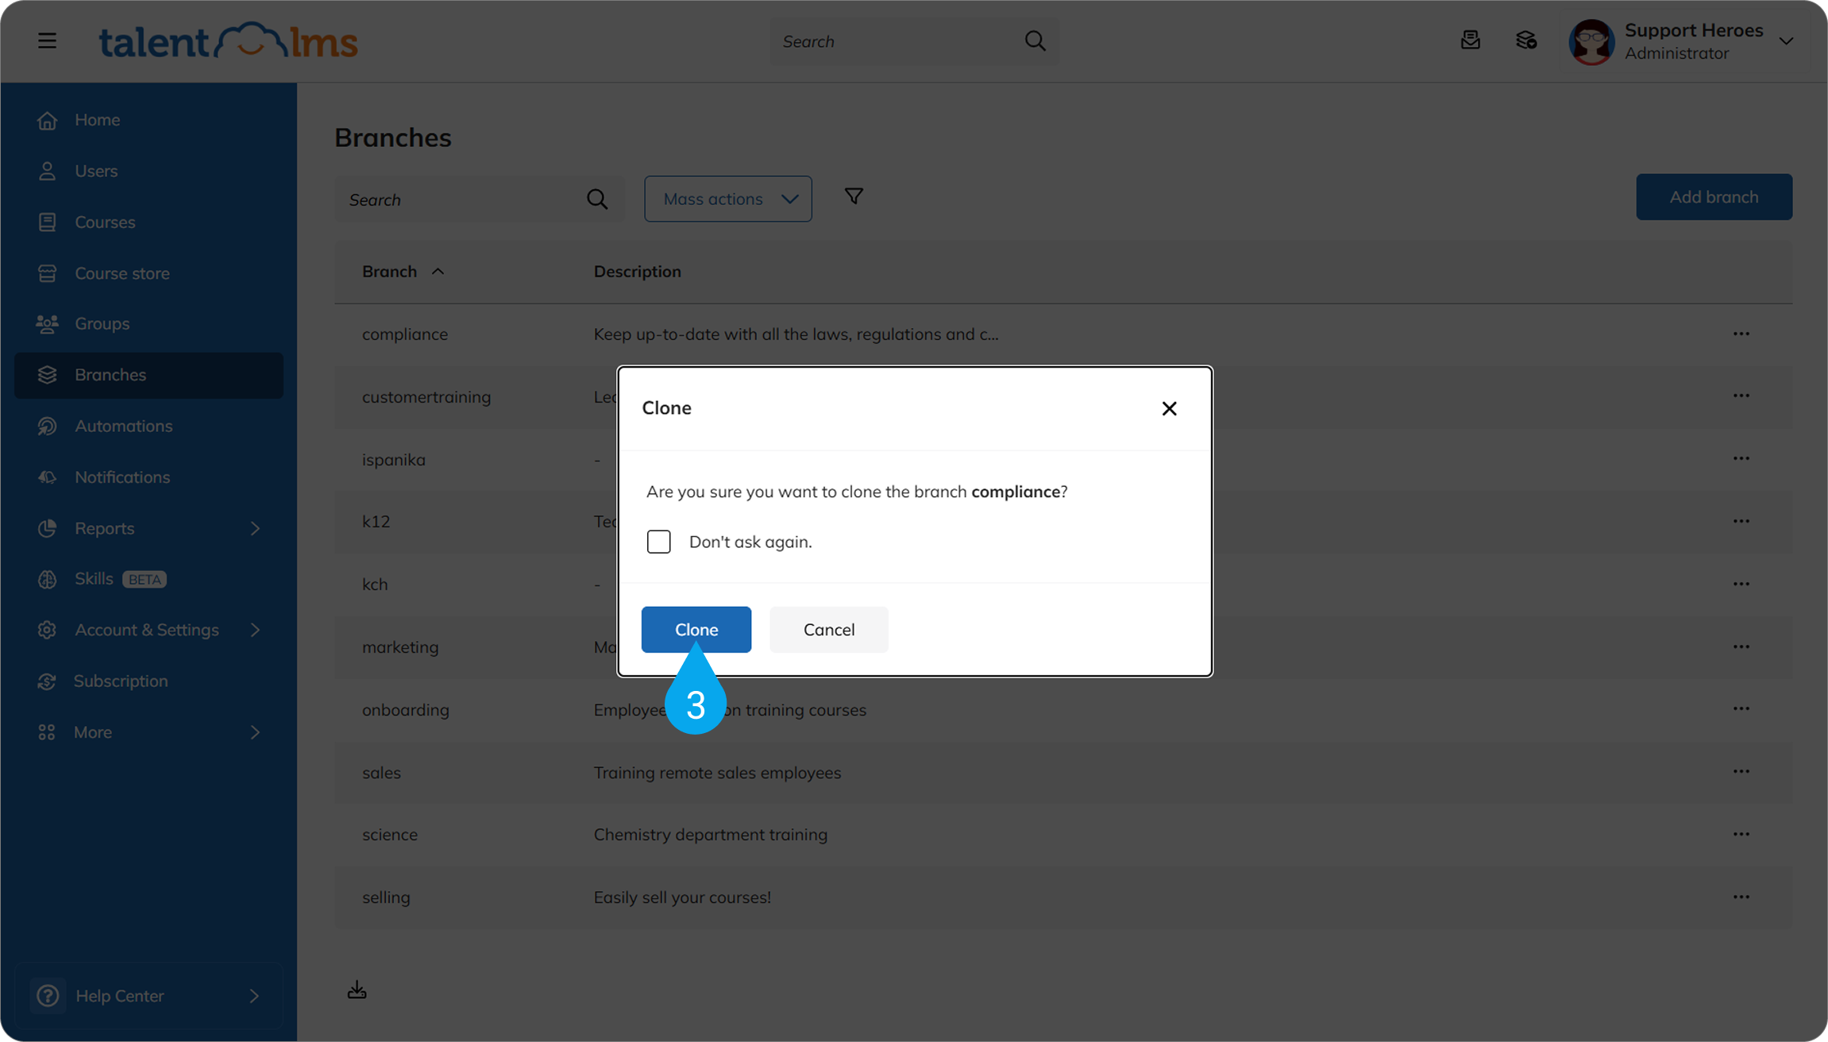Click the ispanika branch name

pos(394,459)
